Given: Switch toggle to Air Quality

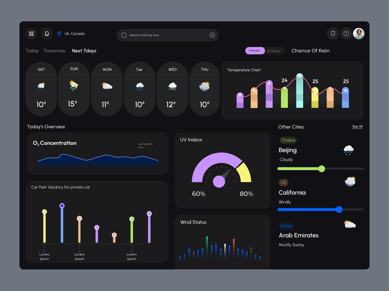Looking at the screenshot, I should [x=273, y=51].
